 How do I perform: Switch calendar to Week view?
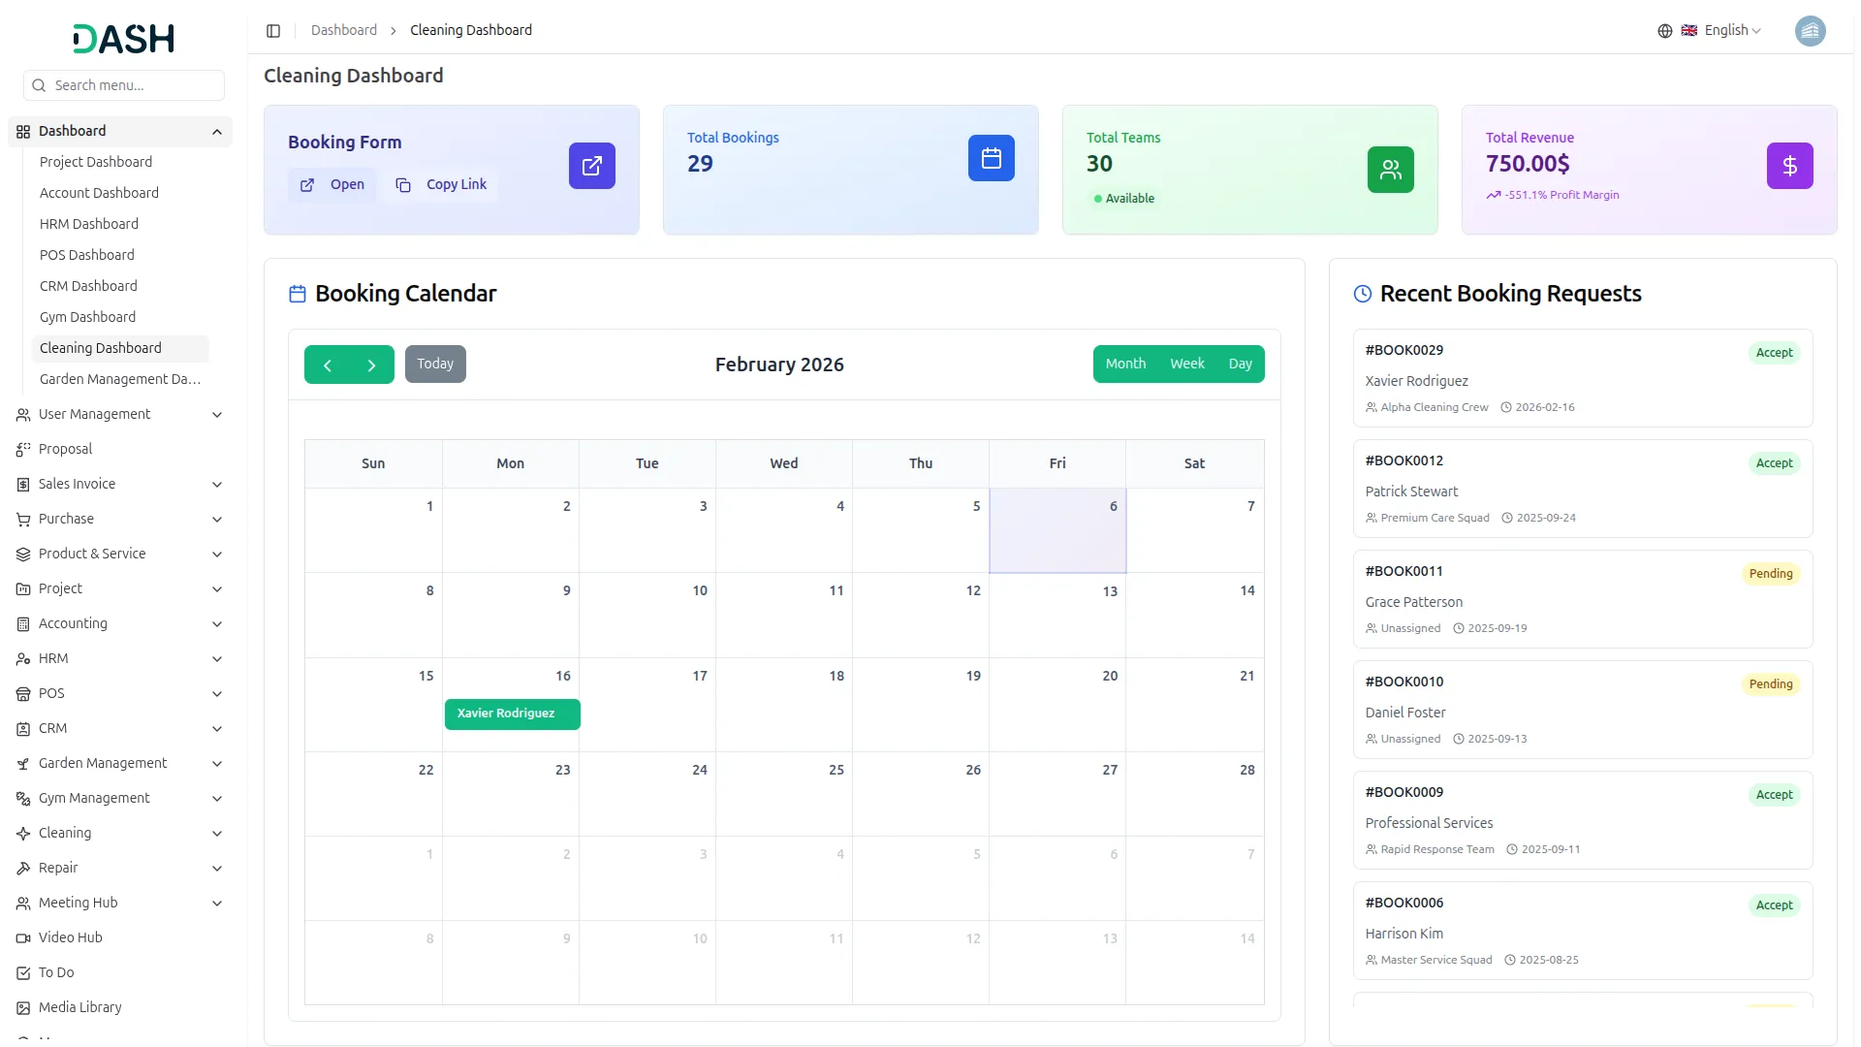click(x=1186, y=365)
